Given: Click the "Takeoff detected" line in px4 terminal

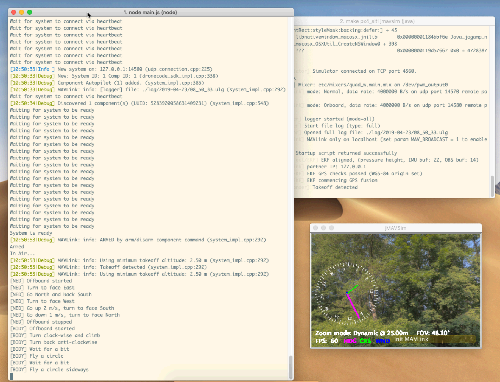Looking at the screenshot, I should [x=335, y=187].
